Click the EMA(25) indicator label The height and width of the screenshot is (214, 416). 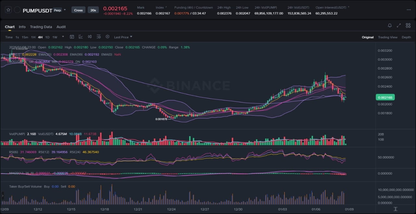(x=45, y=55)
